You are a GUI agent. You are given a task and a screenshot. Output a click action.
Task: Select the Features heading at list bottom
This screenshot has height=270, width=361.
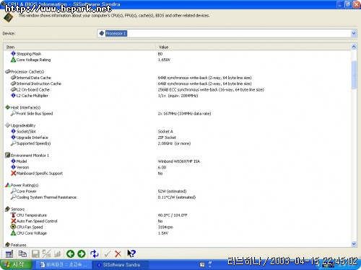pos(16,245)
